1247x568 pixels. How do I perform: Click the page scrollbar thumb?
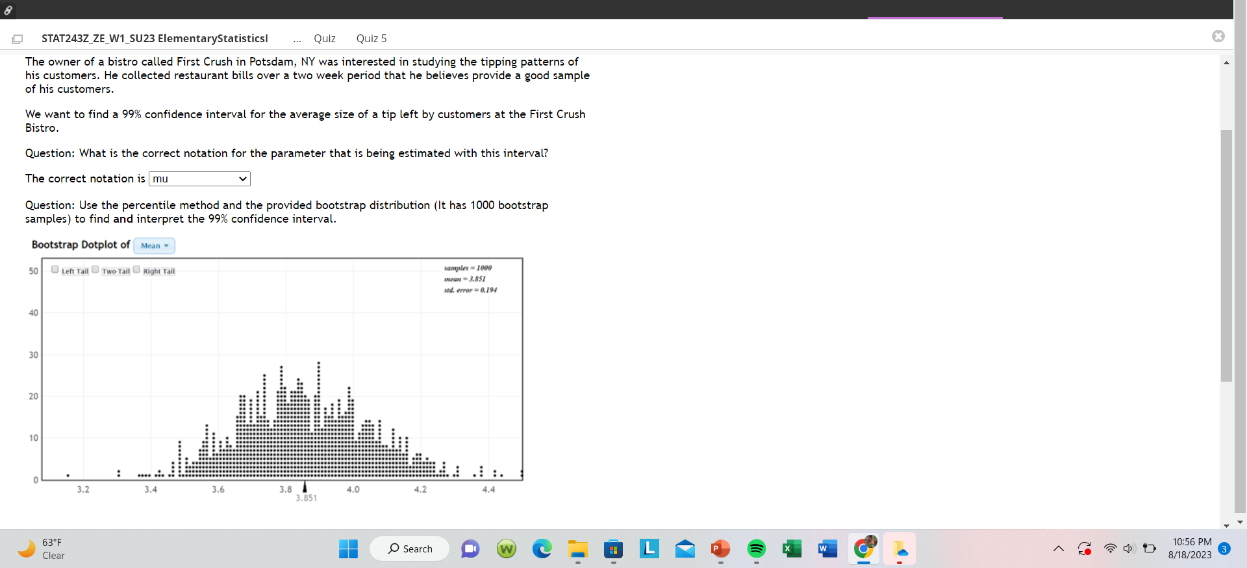coord(1226,256)
